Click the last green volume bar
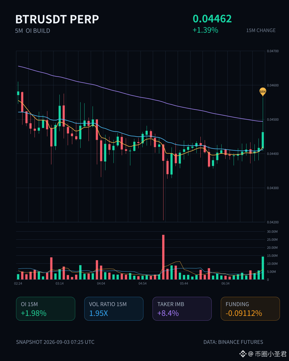The image size is (289, 361). [x=263, y=268]
